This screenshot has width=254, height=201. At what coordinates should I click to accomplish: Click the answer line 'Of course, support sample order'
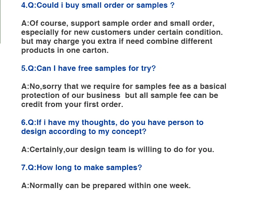click(118, 23)
